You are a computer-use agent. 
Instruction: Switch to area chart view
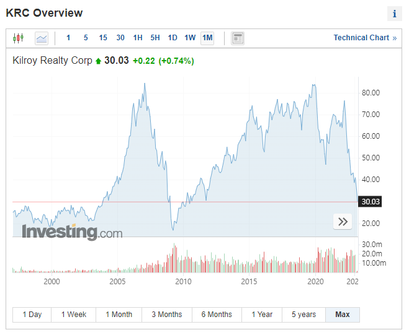click(42, 38)
